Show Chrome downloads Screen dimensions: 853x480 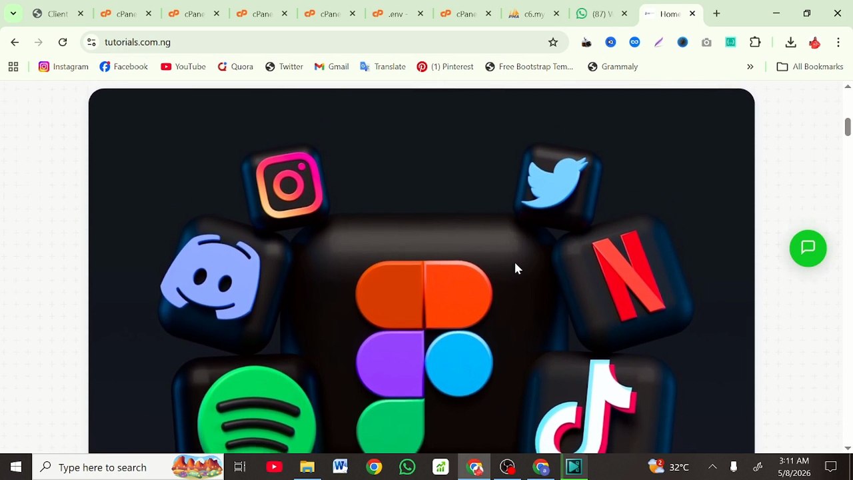click(790, 42)
